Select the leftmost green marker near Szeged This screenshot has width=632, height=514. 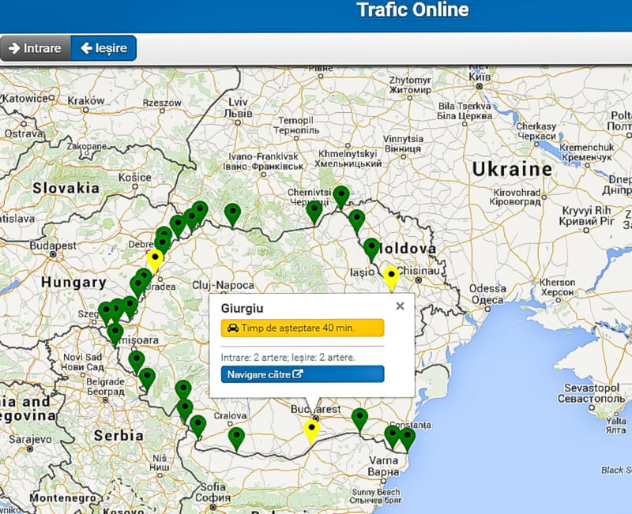(x=106, y=313)
